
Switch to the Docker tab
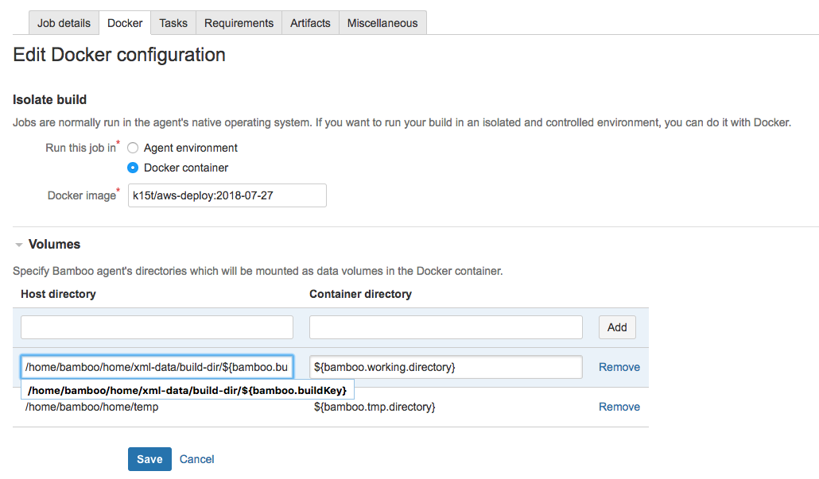tap(125, 23)
